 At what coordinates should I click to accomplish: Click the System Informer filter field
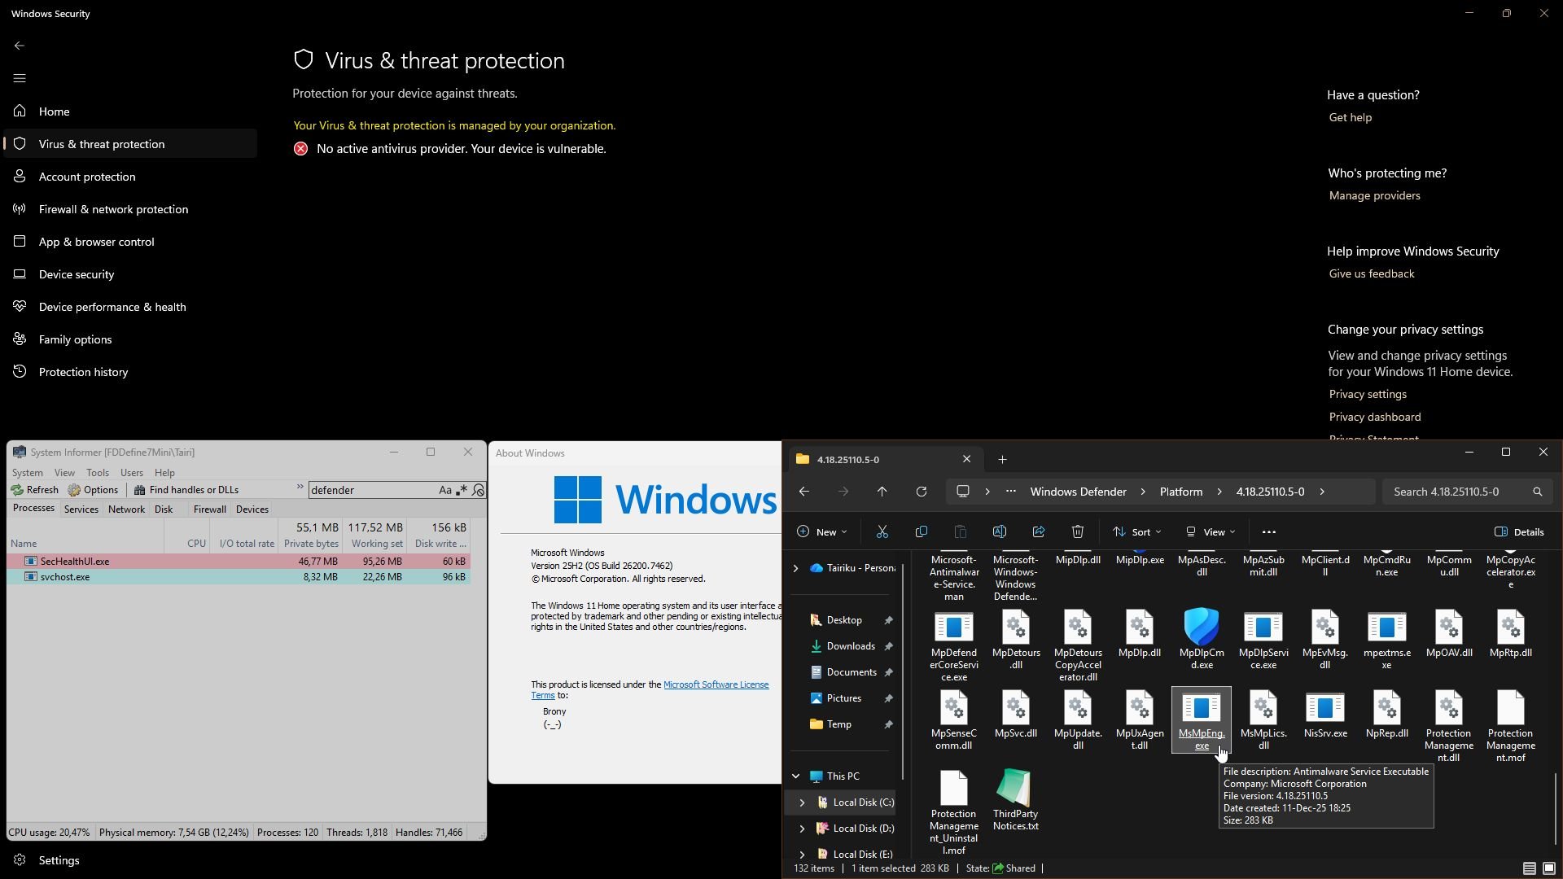click(372, 490)
